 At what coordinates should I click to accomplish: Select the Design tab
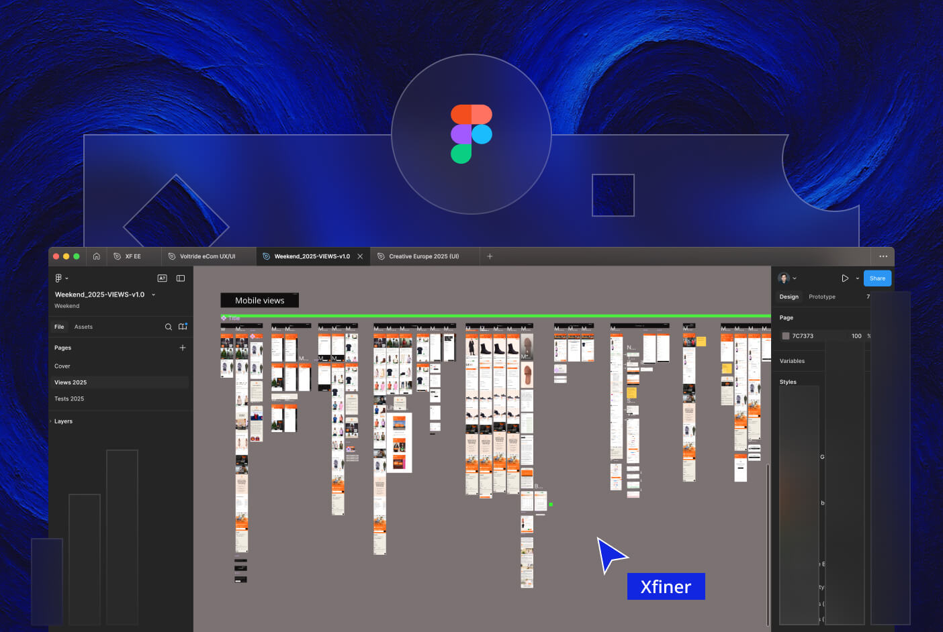tap(789, 297)
